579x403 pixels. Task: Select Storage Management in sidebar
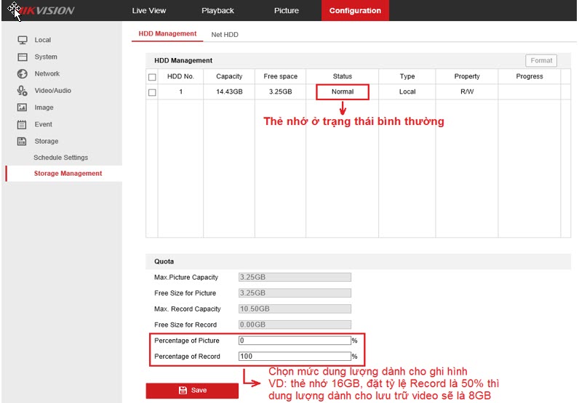(x=68, y=174)
